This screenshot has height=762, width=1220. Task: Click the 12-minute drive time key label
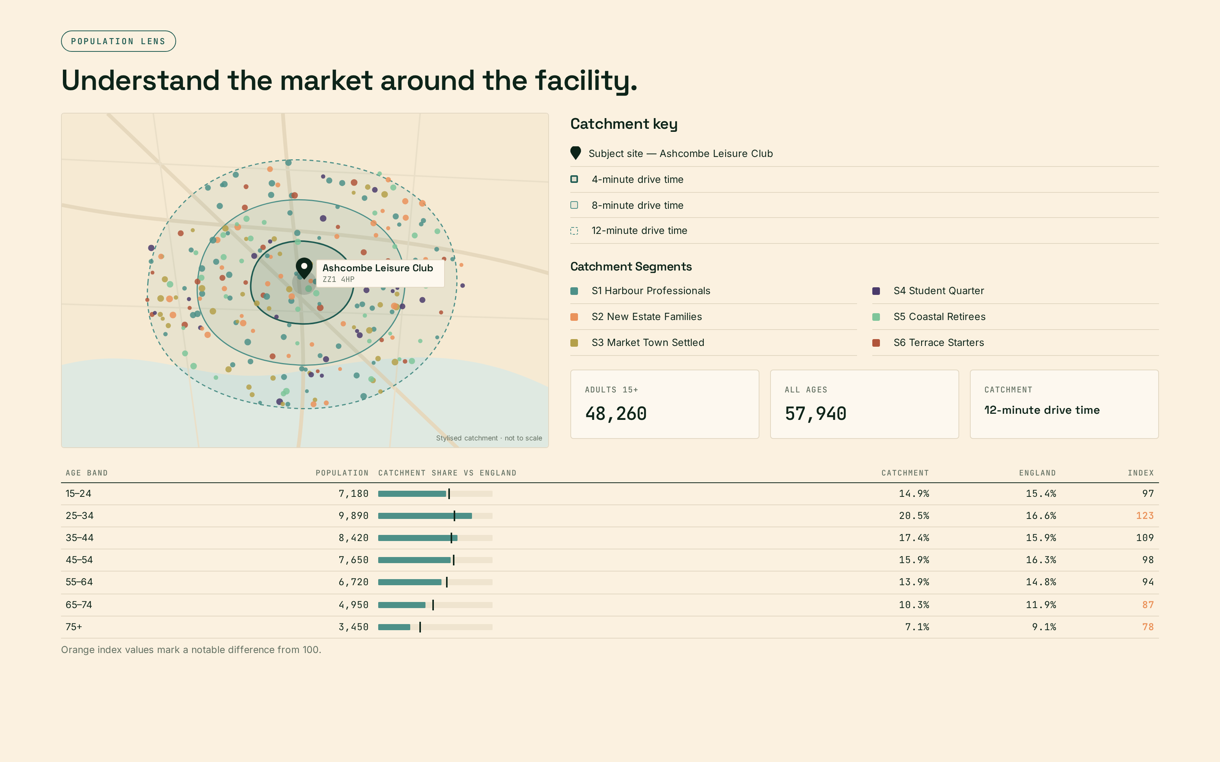[639, 231]
